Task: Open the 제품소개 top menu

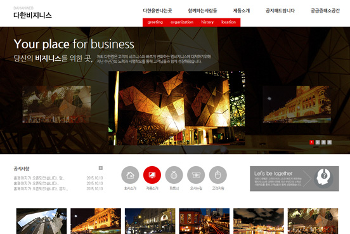Action: point(242,11)
